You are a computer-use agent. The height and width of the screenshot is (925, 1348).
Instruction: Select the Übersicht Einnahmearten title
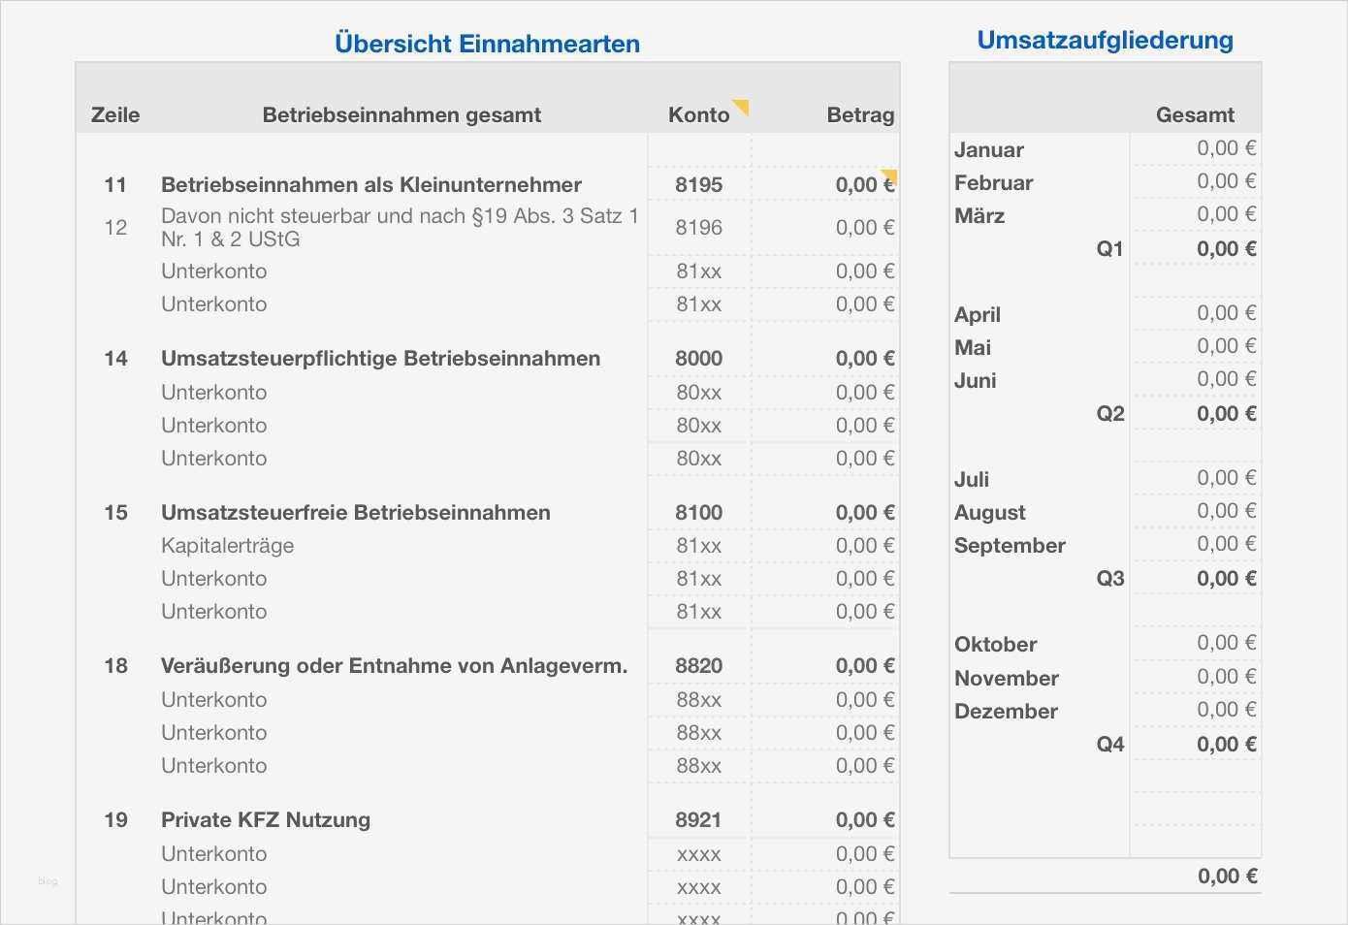(x=487, y=44)
